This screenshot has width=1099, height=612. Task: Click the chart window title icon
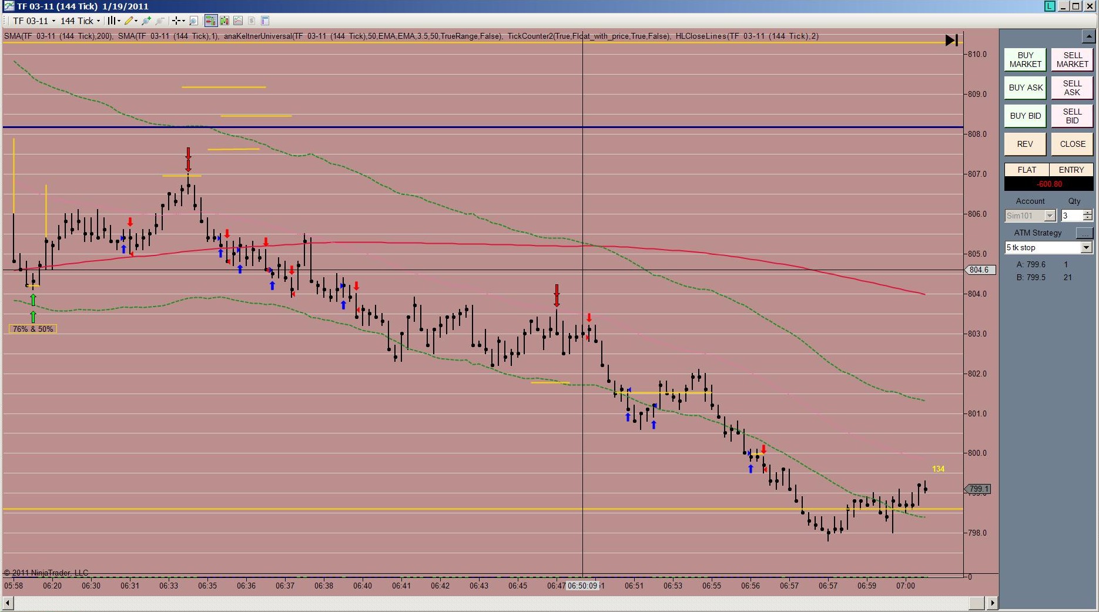point(9,6)
